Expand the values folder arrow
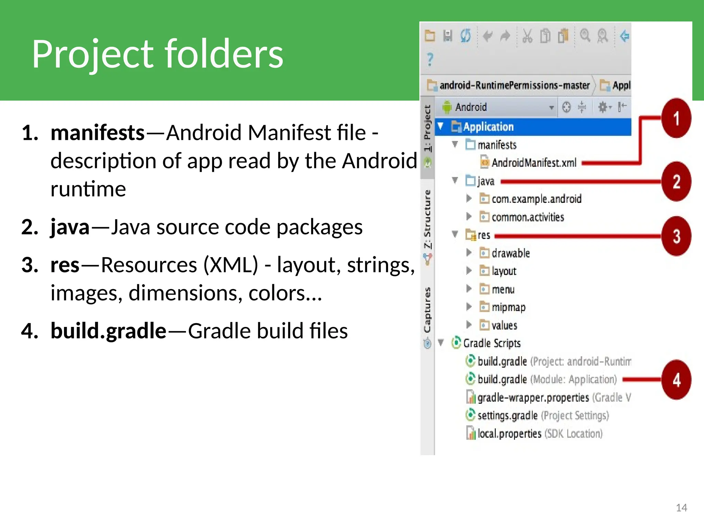704x528 pixels. [x=469, y=324]
